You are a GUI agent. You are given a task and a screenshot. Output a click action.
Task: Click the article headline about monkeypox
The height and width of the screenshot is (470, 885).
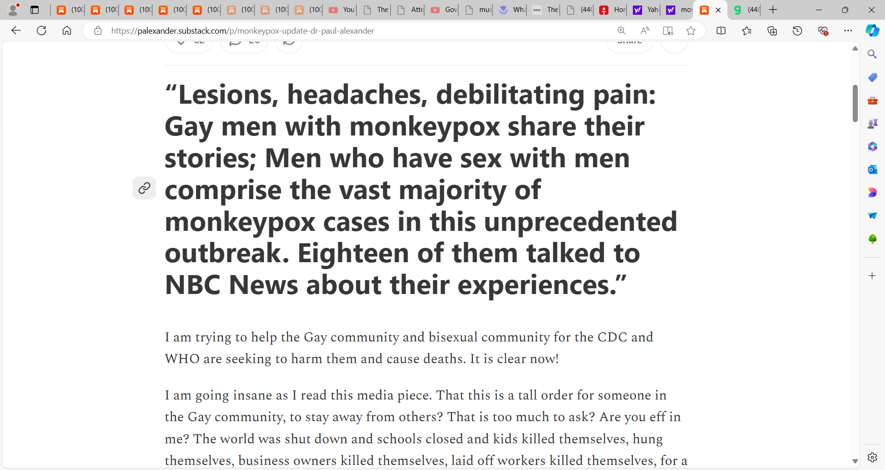click(x=421, y=189)
